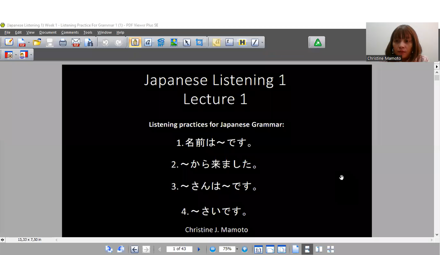
Task: Open the View menu
Action: 30,32
